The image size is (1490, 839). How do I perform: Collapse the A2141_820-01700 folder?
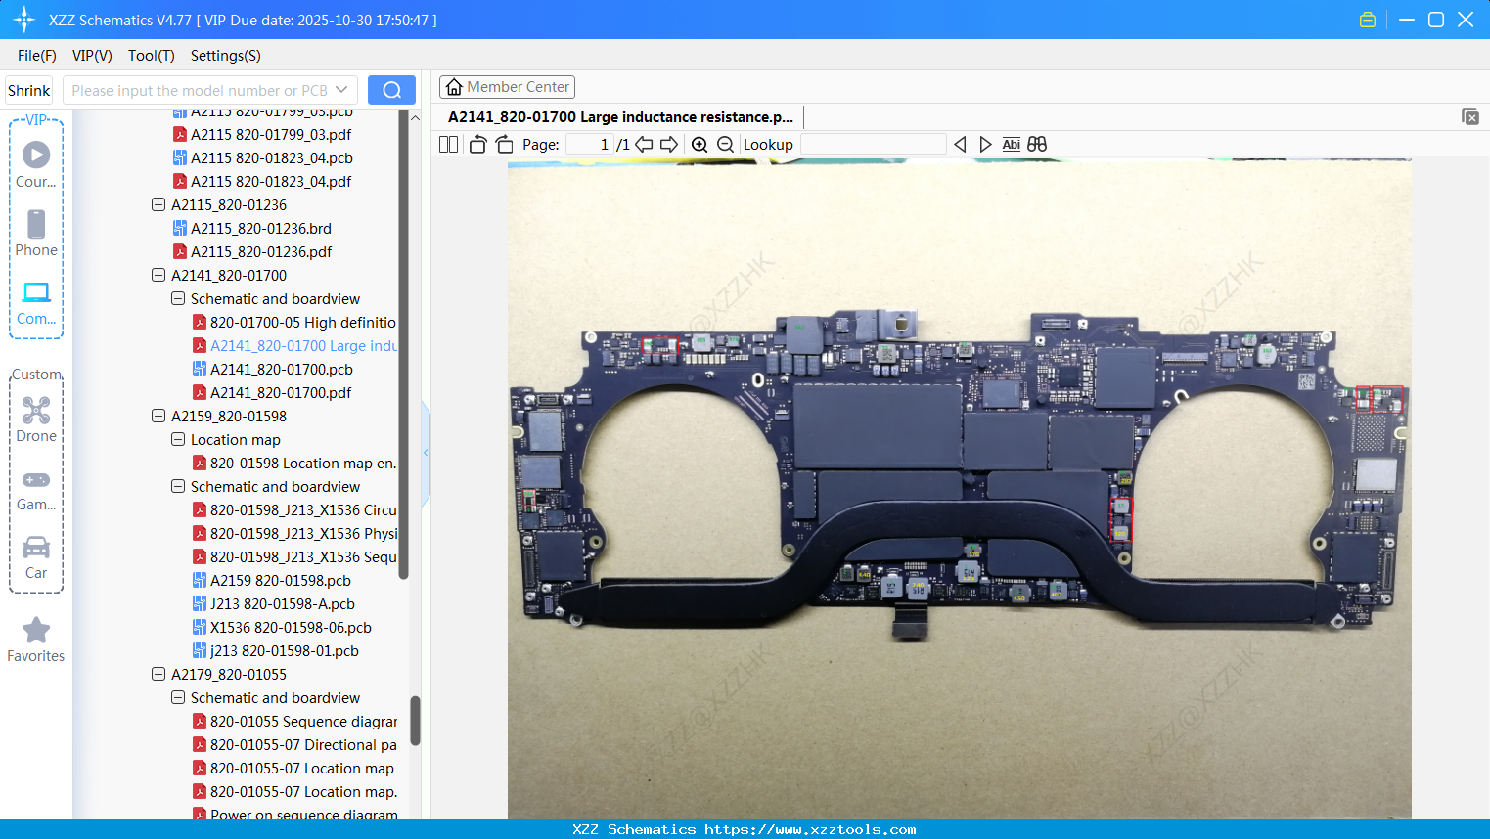point(158,276)
